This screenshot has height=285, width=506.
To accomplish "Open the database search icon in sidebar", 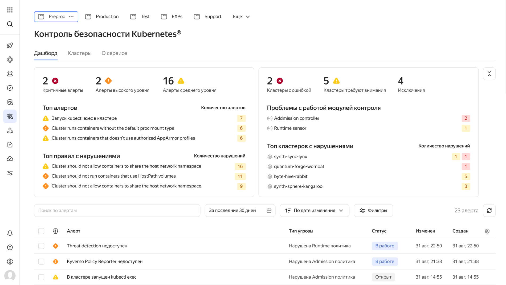I will click(x=10, y=102).
